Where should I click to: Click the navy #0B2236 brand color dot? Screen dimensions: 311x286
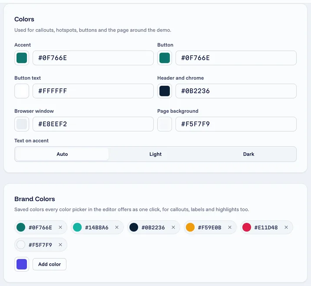click(x=134, y=227)
